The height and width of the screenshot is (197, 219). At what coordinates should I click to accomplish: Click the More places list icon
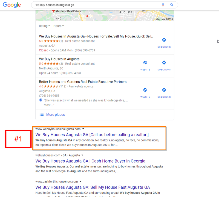point(42,115)
